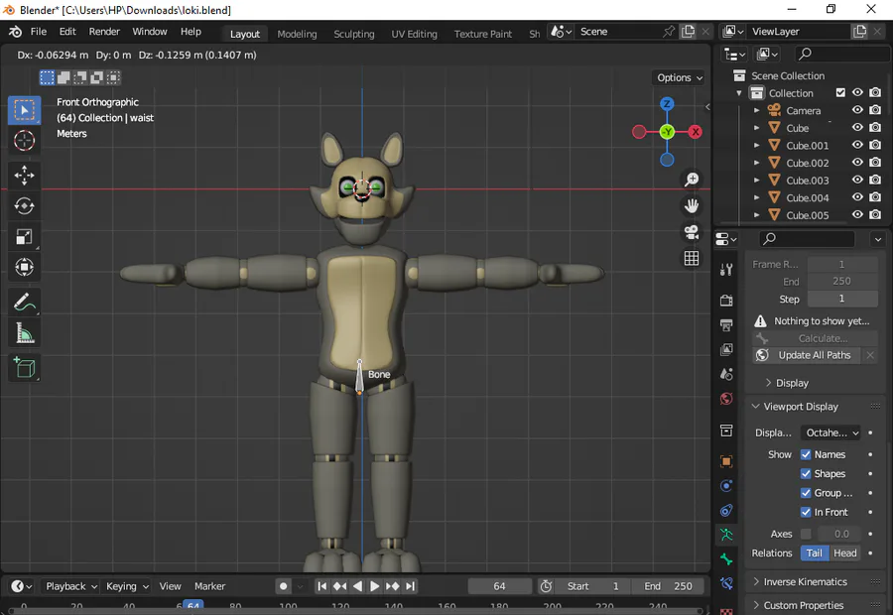Click the blue Z axis on gizmo
The image size is (893, 615).
(667, 104)
